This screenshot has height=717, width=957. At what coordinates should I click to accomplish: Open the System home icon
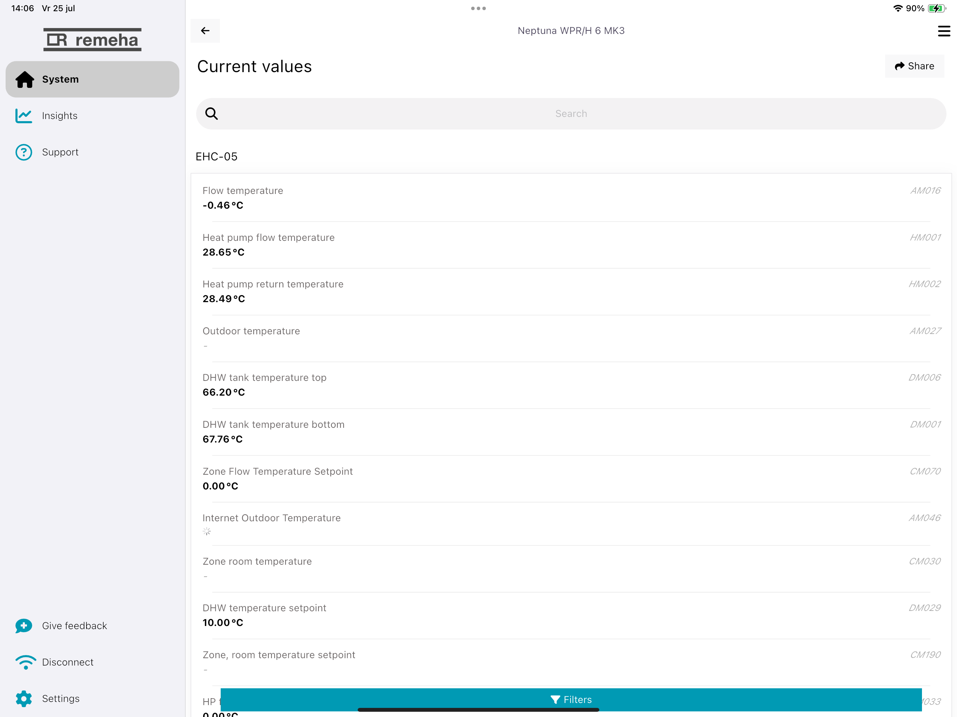pyautogui.click(x=25, y=79)
